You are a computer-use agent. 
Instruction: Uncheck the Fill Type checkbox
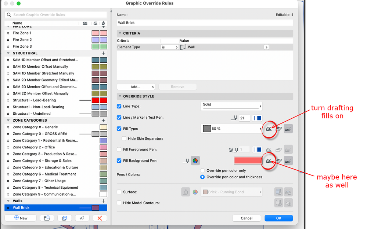[x=119, y=129]
